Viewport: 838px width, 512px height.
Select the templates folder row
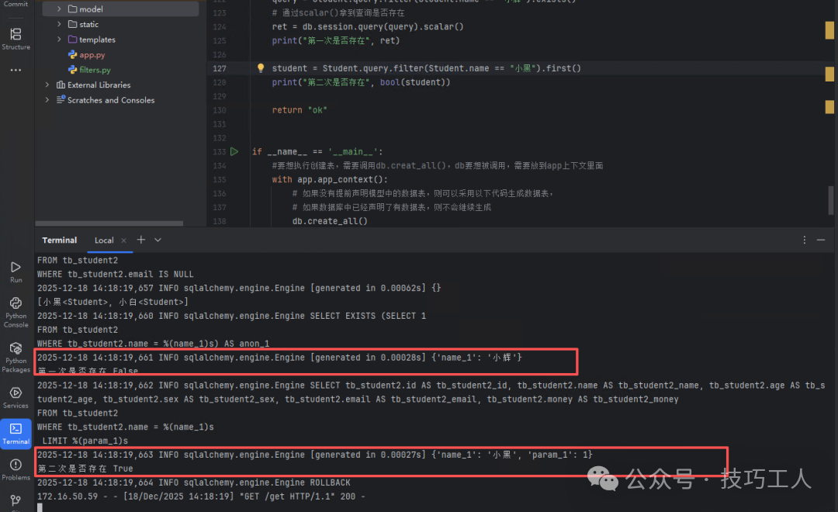(x=120, y=40)
